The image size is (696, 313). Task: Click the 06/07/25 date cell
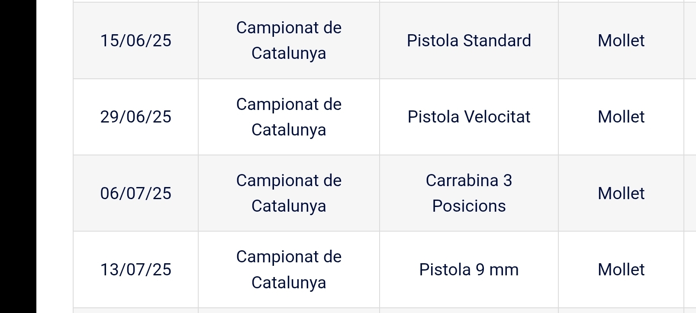(x=135, y=193)
